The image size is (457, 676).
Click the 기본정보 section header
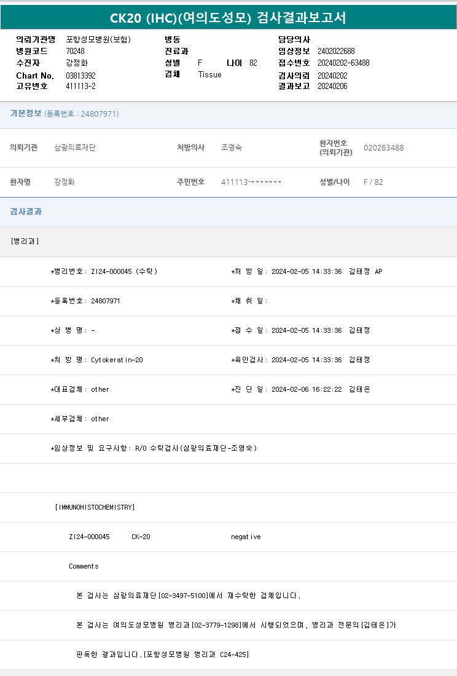pos(26,114)
